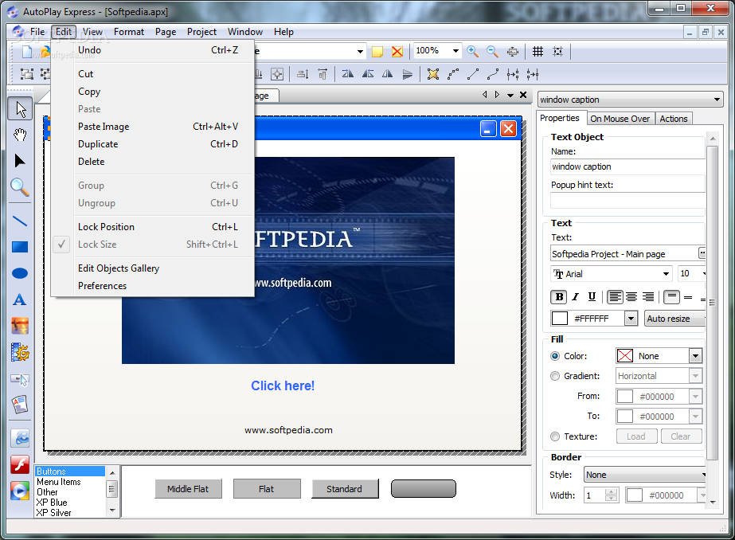Select the text 'A' tool
735x540 pixels.
click(20, 299)
